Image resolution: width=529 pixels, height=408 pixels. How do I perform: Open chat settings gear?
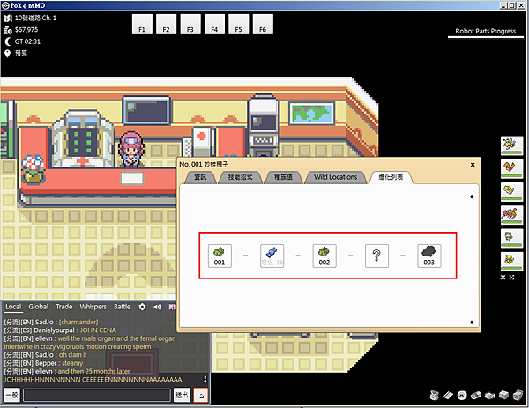click(142, 307)
